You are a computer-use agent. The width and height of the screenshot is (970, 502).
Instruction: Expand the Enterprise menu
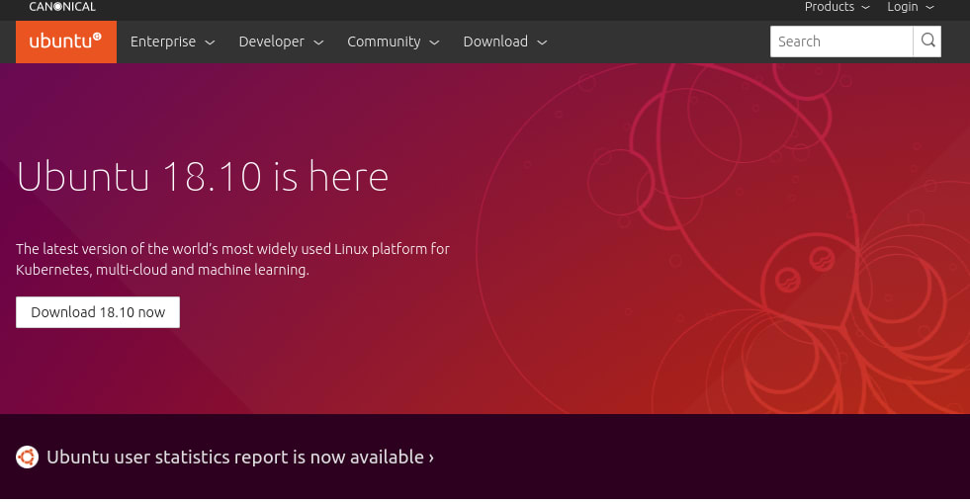173,42
